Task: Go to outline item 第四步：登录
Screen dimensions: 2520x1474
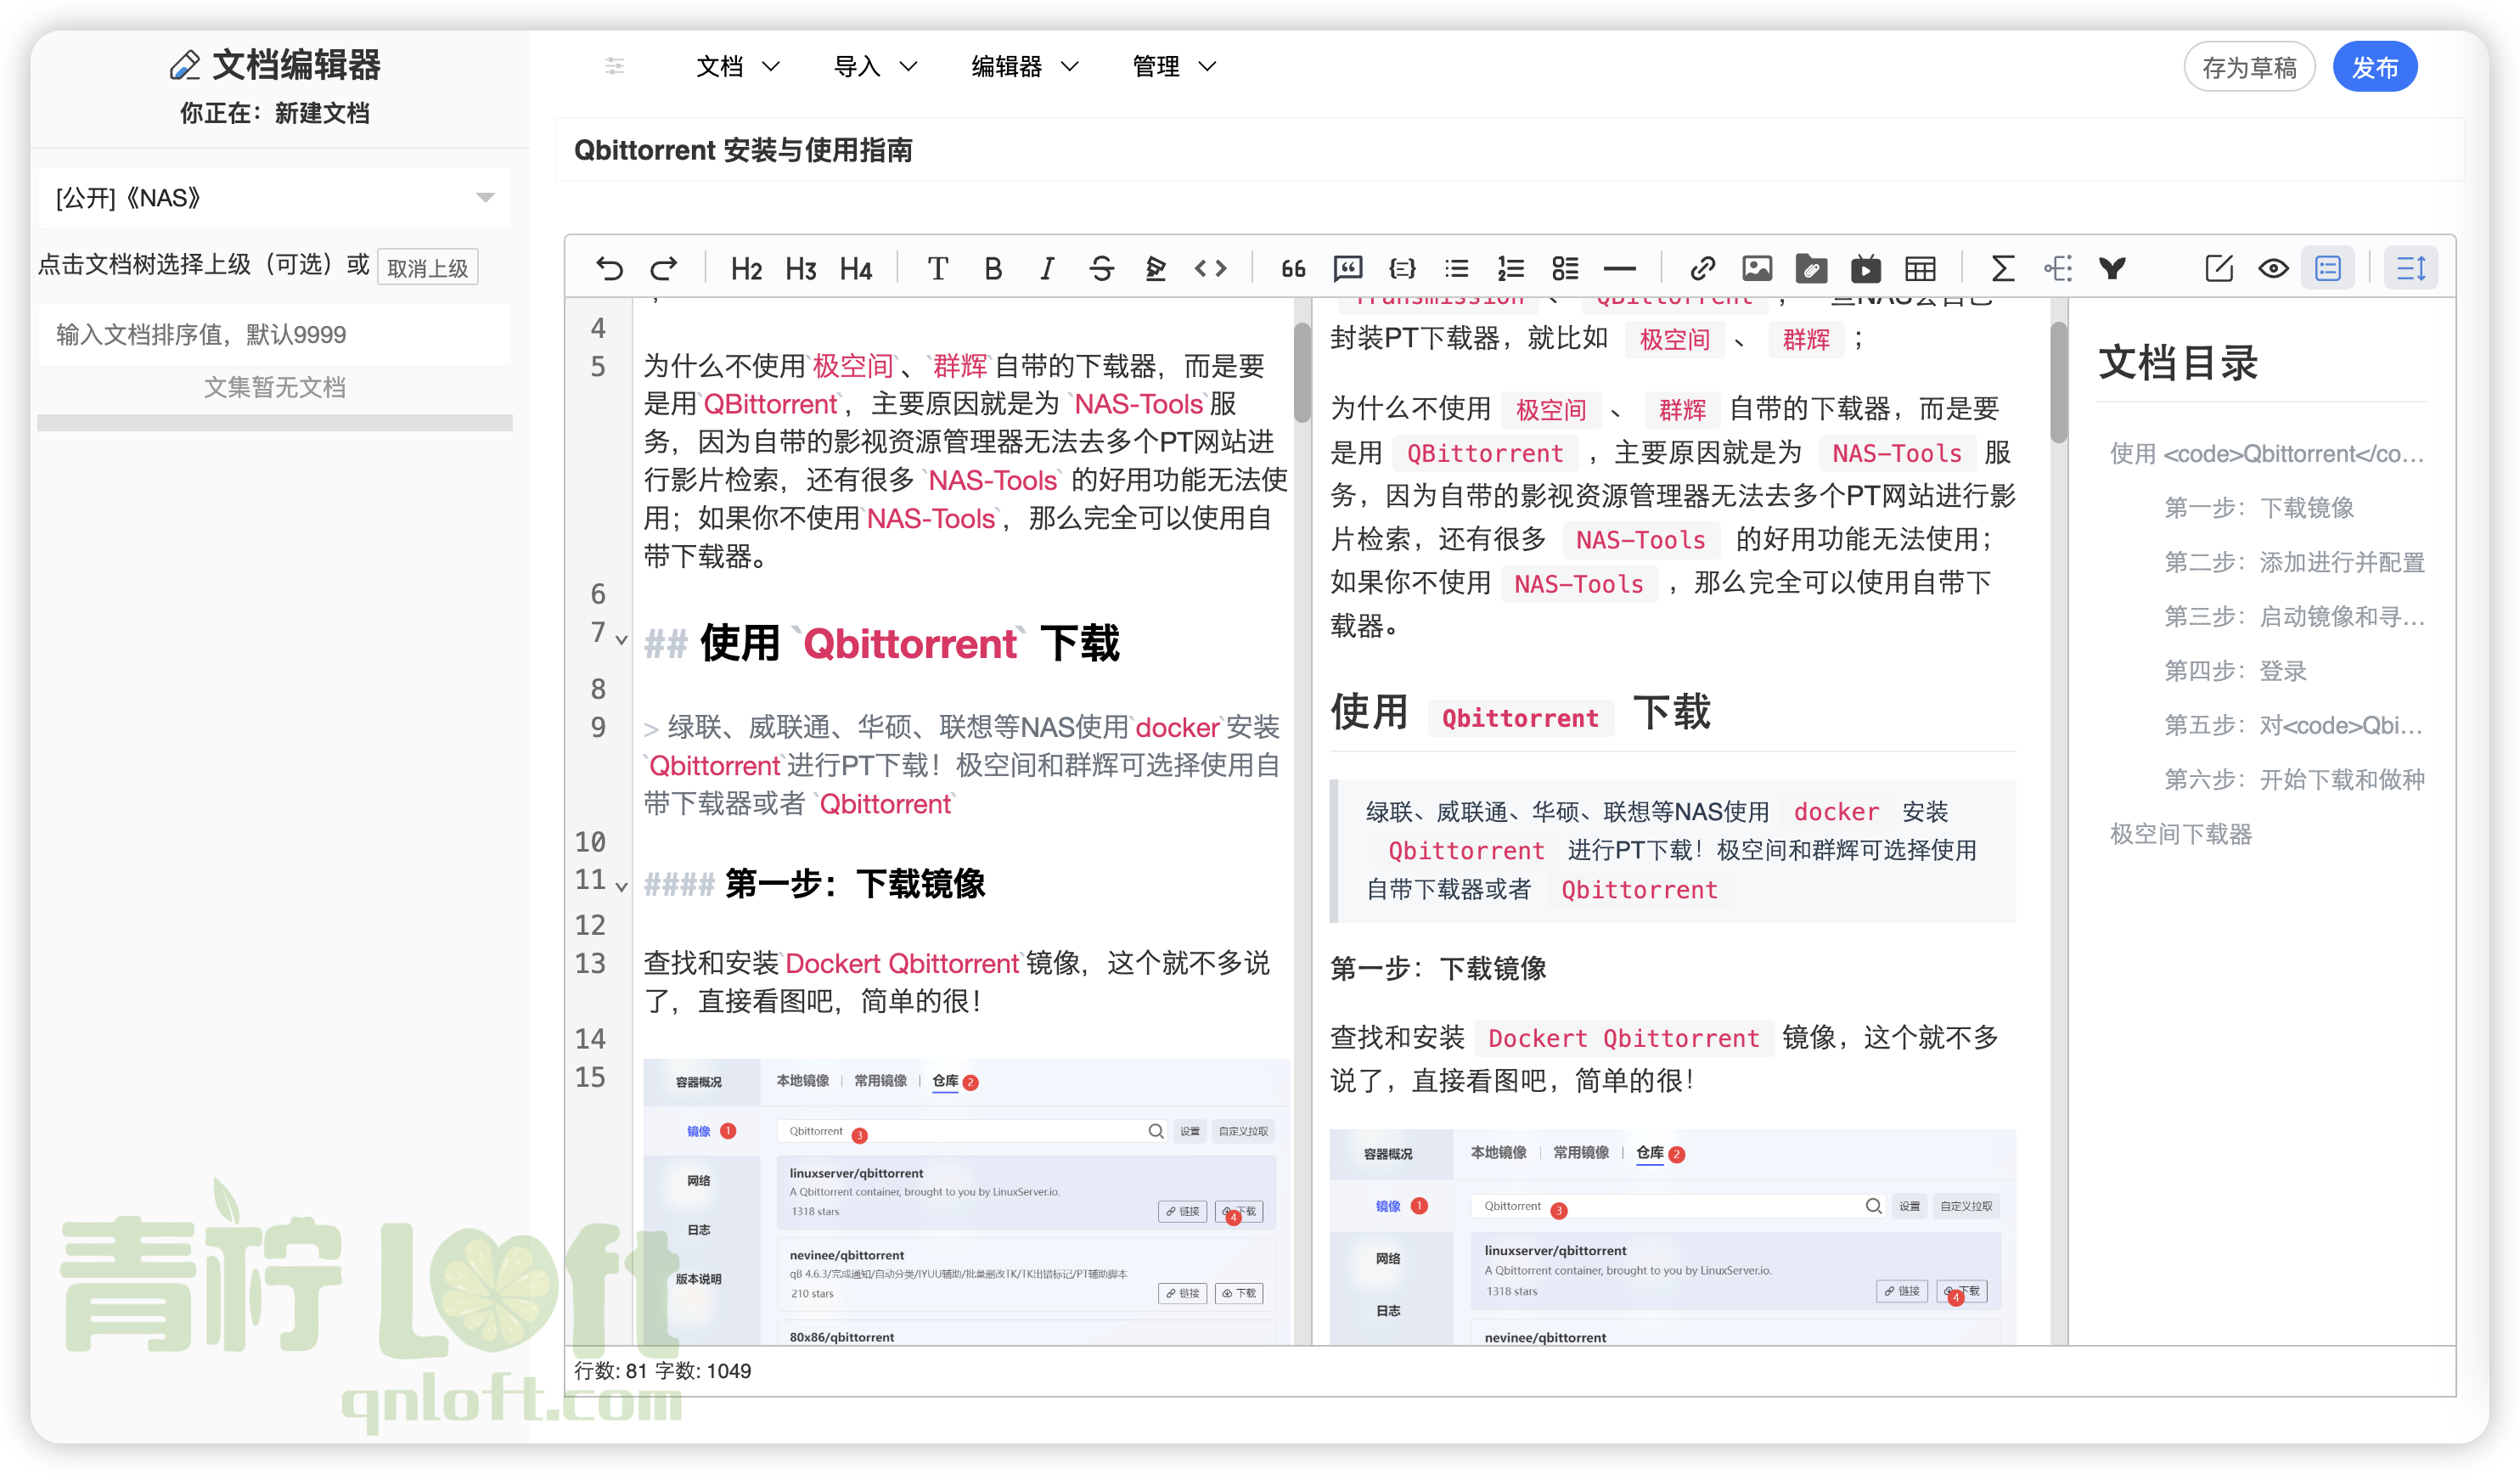Action: coord(2236,670)
